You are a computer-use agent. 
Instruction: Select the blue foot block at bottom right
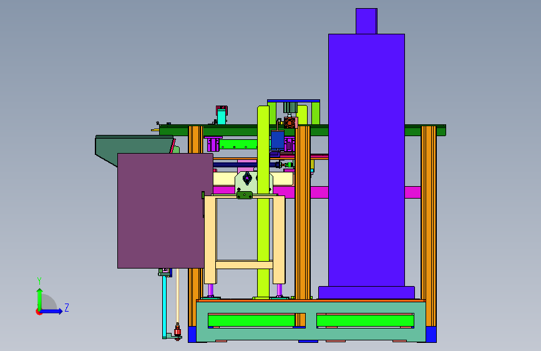(431, 334)
